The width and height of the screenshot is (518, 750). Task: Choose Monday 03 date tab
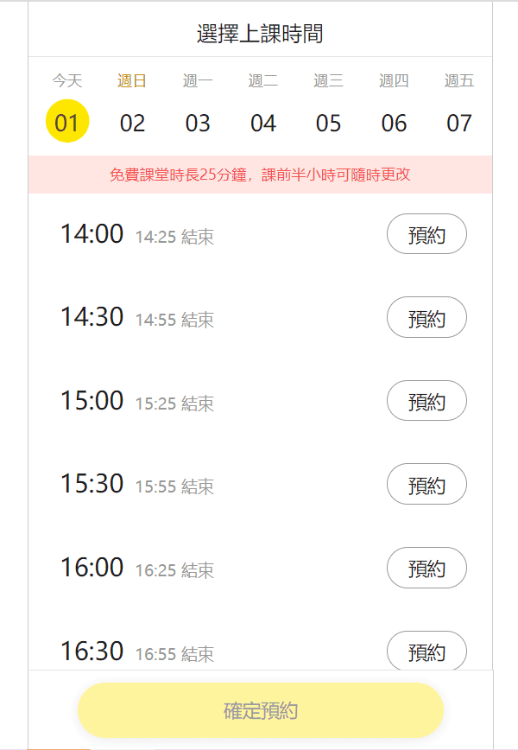(x=198, y=122)
